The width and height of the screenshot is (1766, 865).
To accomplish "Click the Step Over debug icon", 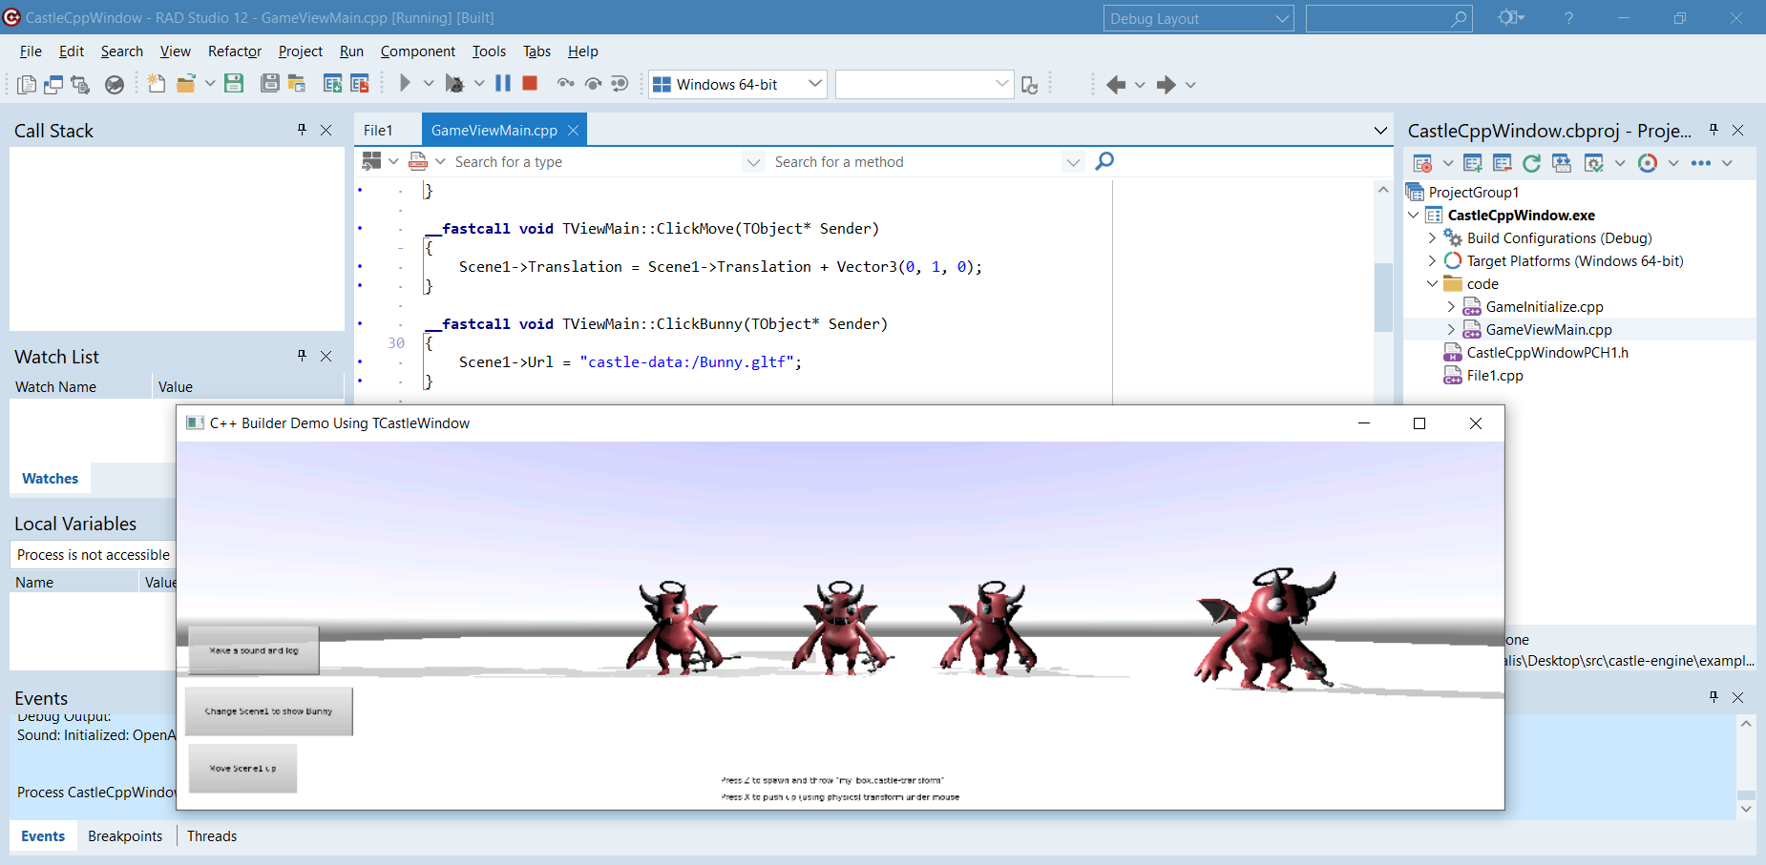I will [x=593, y=84].
